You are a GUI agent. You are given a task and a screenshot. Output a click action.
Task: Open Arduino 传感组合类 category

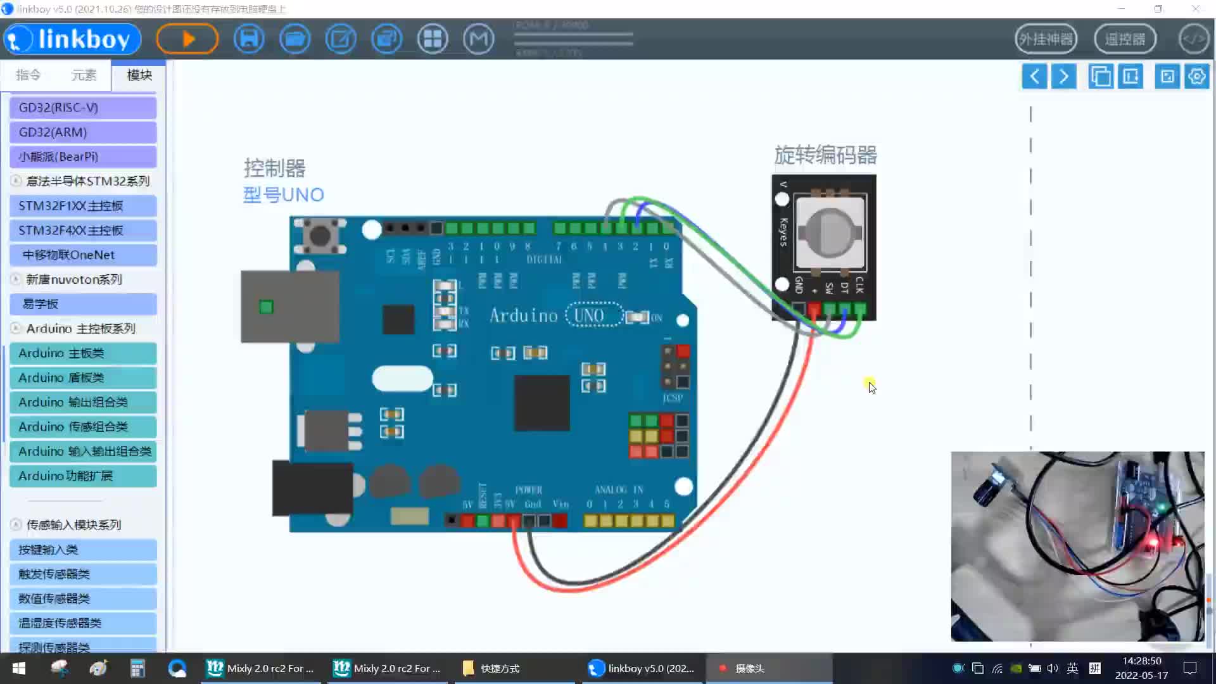click(83, 427)
